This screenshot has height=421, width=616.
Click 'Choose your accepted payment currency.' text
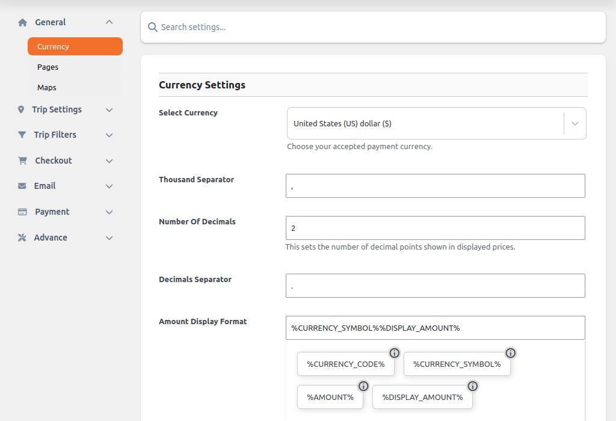click(x=360, y=147)
